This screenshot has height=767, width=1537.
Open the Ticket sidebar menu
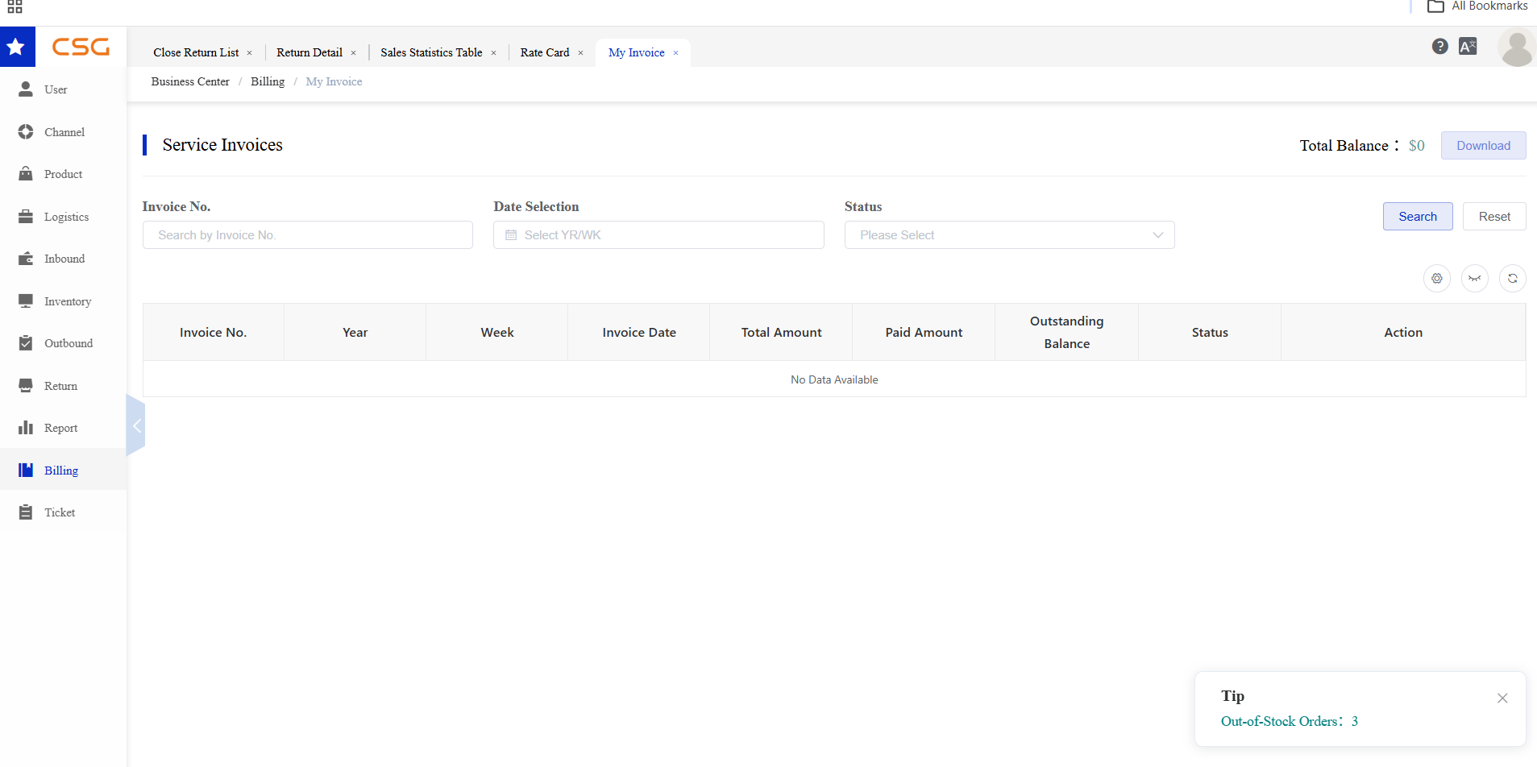point(63,512)
